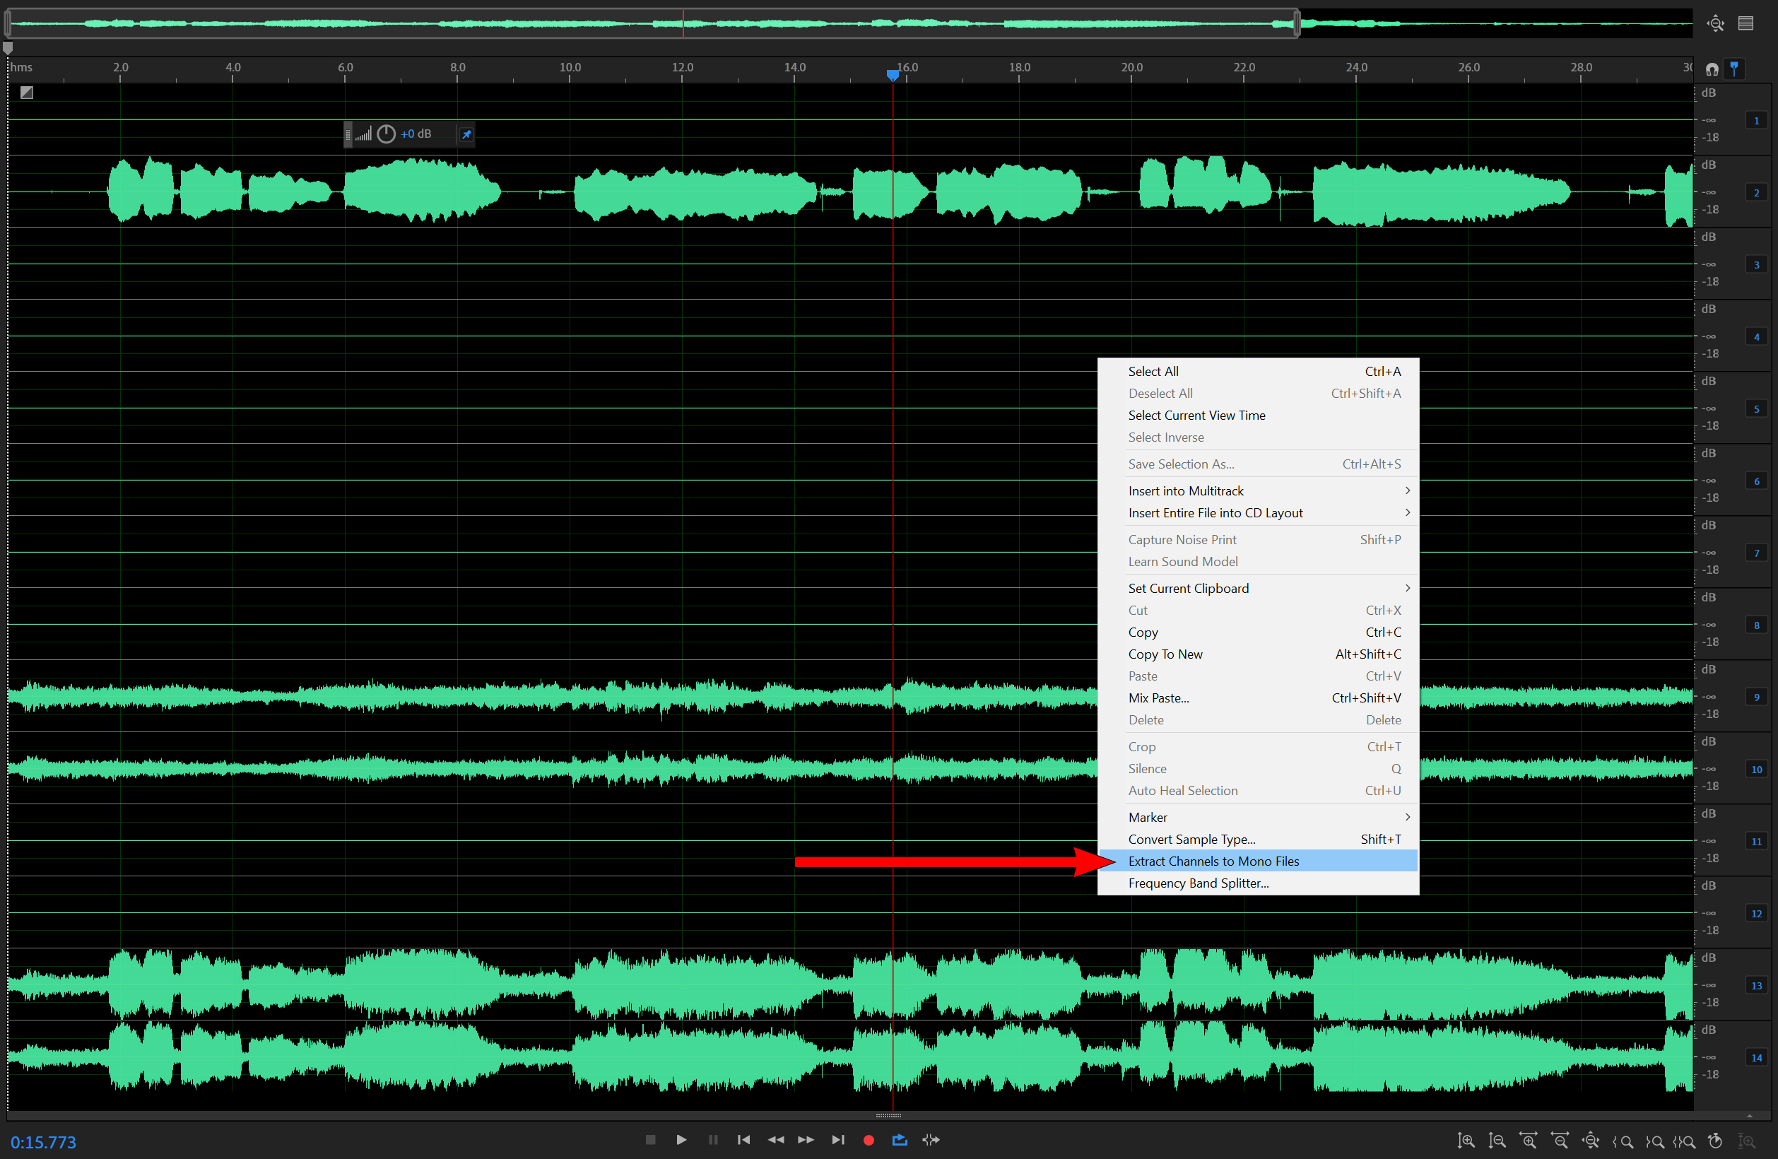Open the zoom navigation control at top right
This screenshot has height=1159, width=1778.
pos(1716,23)
